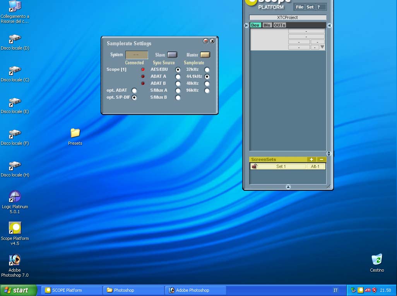Grab the Scope window resize corner
The height and width of the screenshot is (296, 397).
pos(329,186)
